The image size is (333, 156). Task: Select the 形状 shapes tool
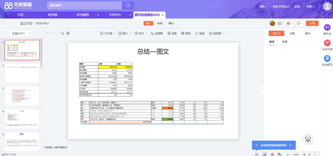139,33
